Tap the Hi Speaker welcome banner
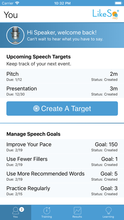 (62, 35)
